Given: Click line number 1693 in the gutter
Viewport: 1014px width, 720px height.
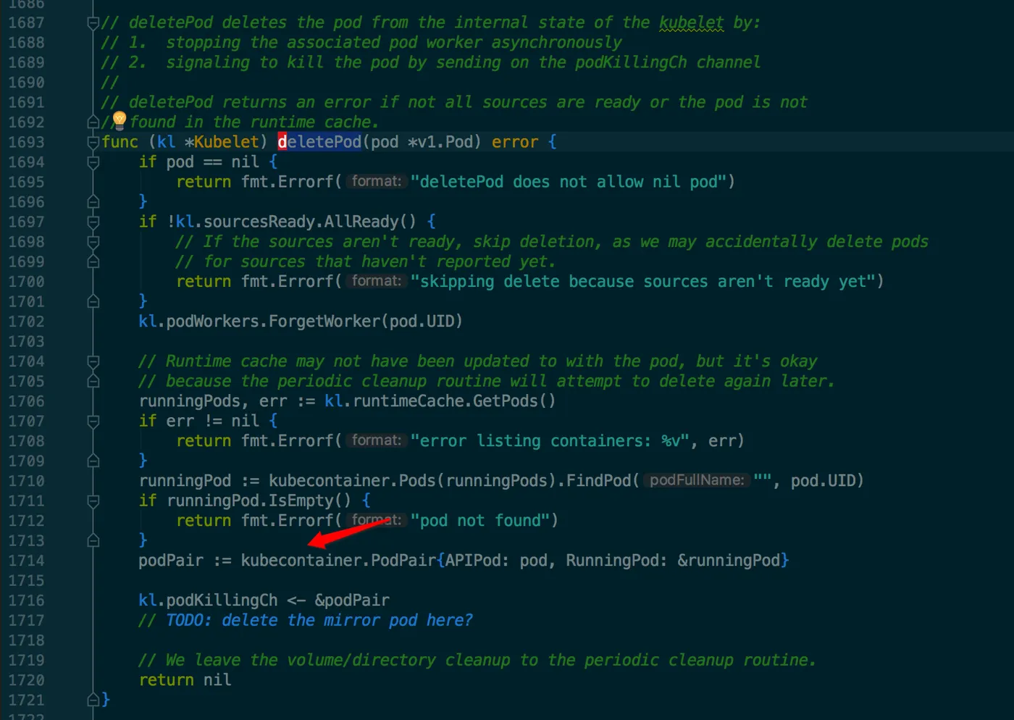Looking at the screenshot, I should [x=26, y=142].
